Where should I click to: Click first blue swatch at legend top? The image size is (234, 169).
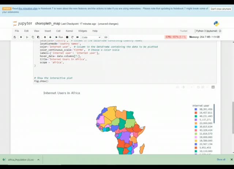(196, 109)
